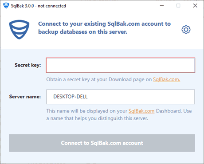Click the small SqlBak title bar icon

click(6, 6)
